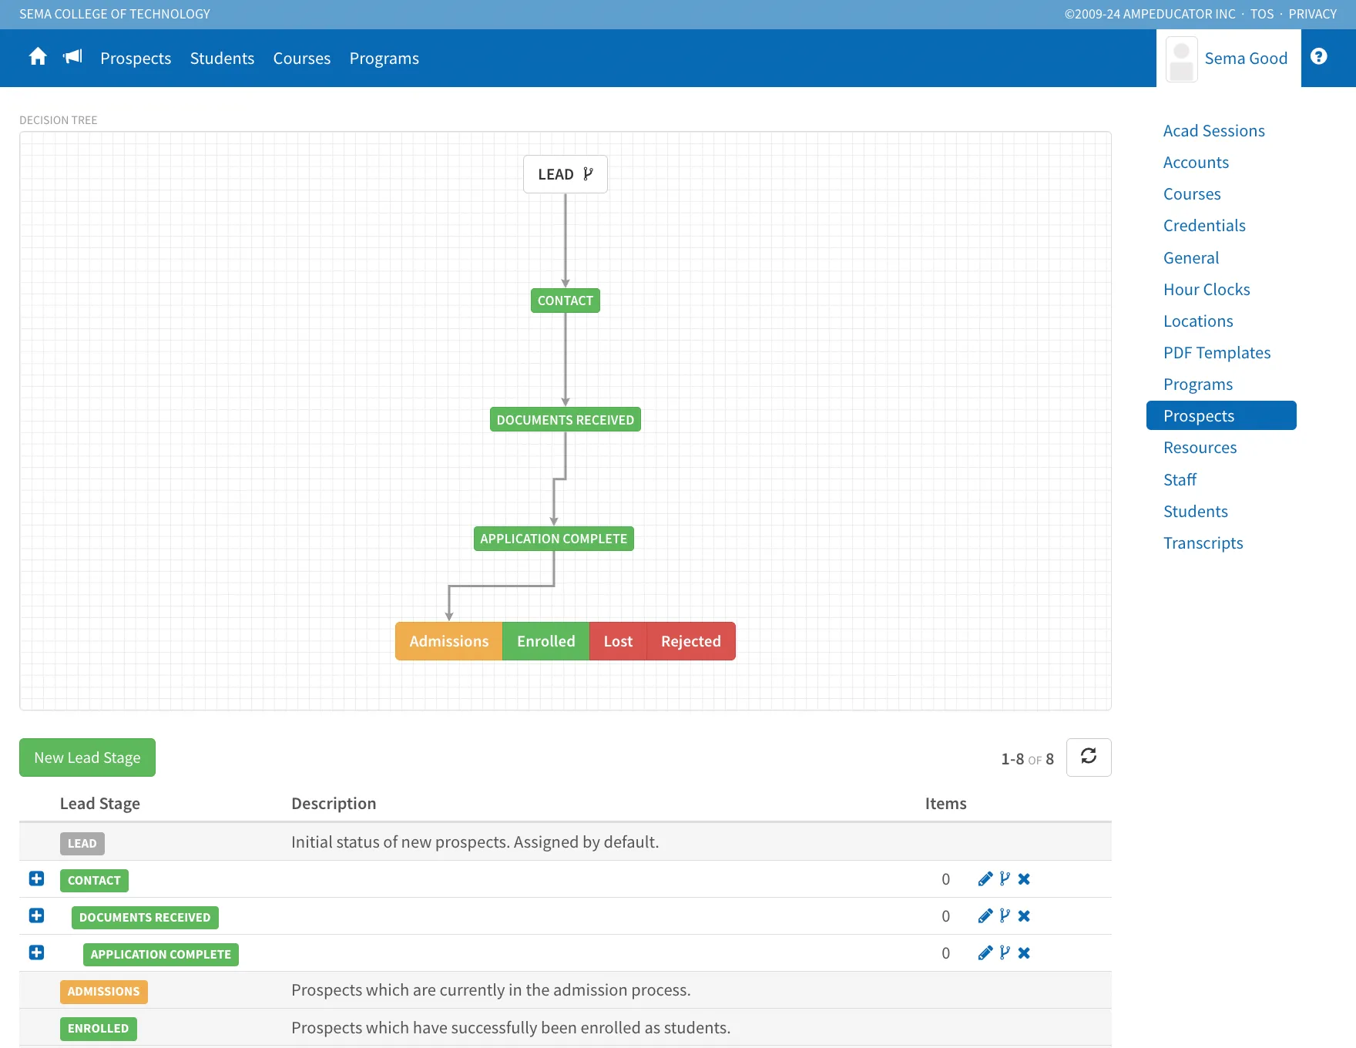Select Transcripts in sidebar
1356x1048 pixels.
1203,543
